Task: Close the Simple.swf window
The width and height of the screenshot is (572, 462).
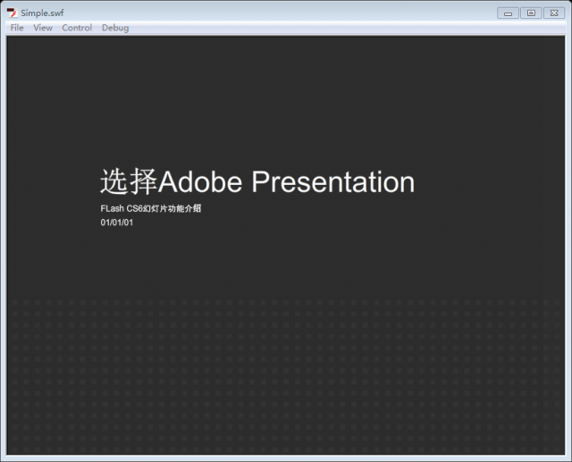Action: pyautogui.click(x=554, y=13)
